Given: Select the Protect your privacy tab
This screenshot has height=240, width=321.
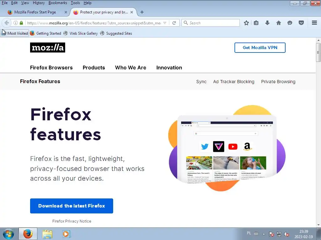Looking at the screenshot, I should click(103, 12).
